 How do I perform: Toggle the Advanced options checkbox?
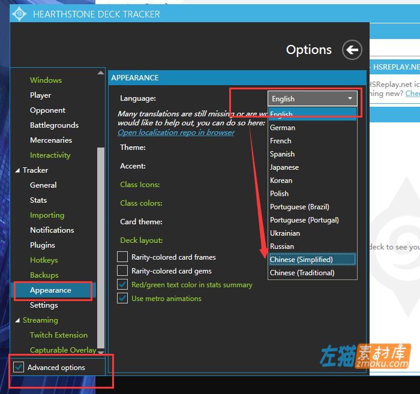coord(19,368)
